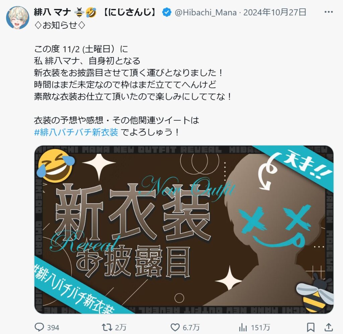Like the tweet with heart icon
The width and height of the screenshot is (343, 334).
click(175, 327)
